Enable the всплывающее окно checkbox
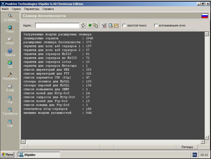Image resolution: width=211 pixels, height=159 pixels. click(156, 25)
